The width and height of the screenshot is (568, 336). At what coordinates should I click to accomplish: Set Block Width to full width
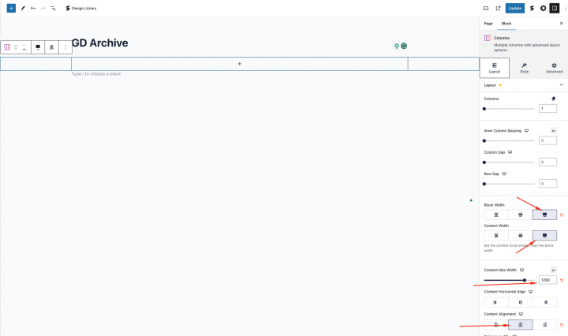[544, 215]
